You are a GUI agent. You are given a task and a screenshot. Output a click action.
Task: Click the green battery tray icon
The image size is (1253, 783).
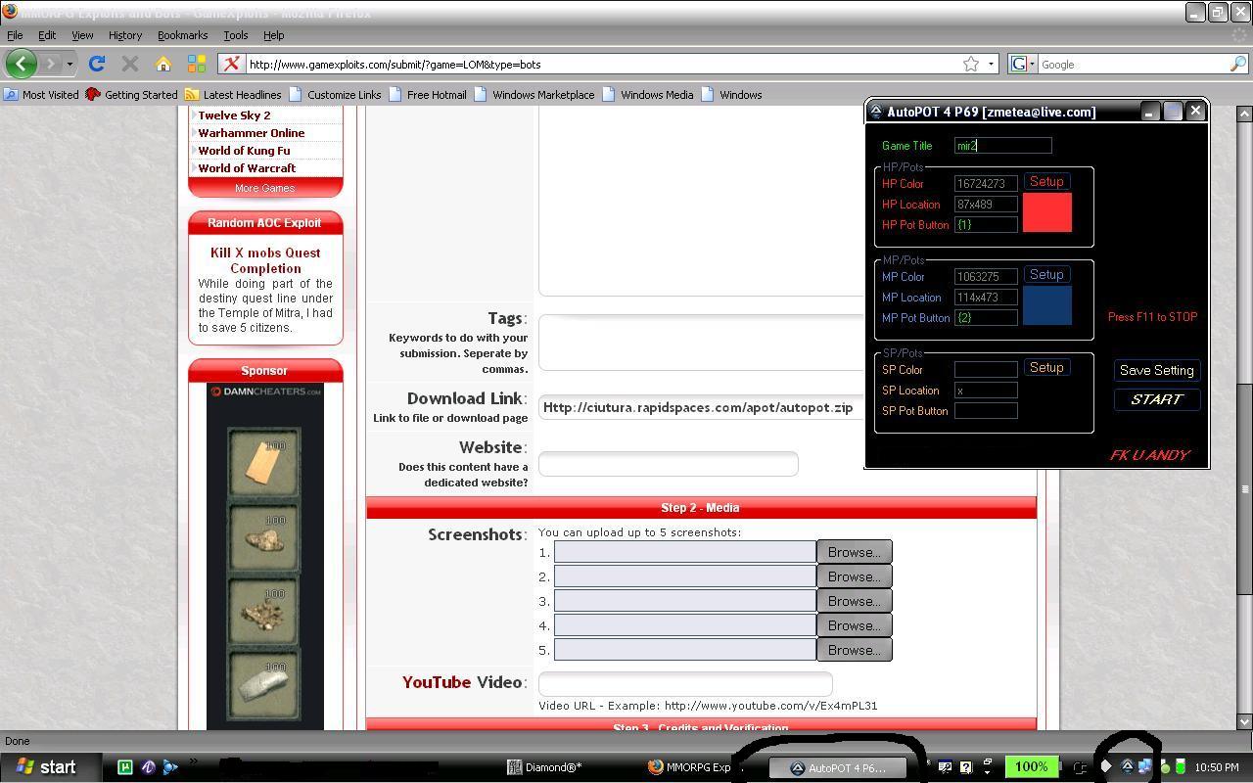(1181, 767)
